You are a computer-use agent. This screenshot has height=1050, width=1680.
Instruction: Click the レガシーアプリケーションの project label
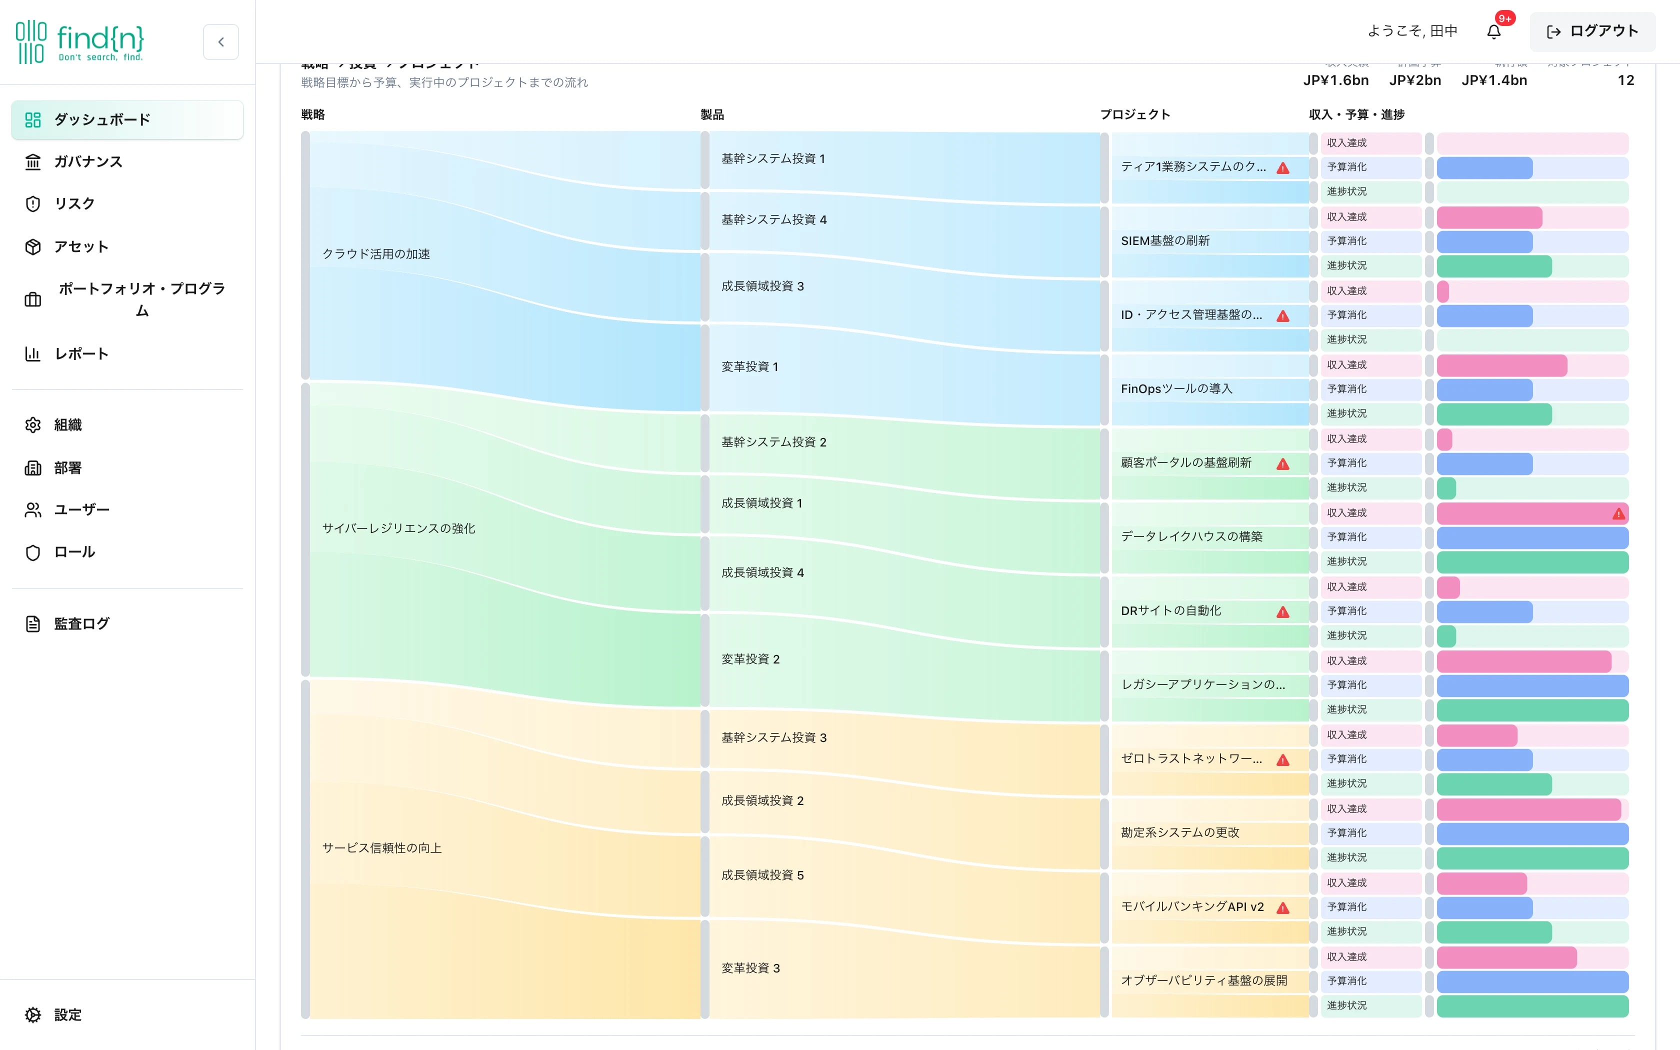(x=1203, y=684)
